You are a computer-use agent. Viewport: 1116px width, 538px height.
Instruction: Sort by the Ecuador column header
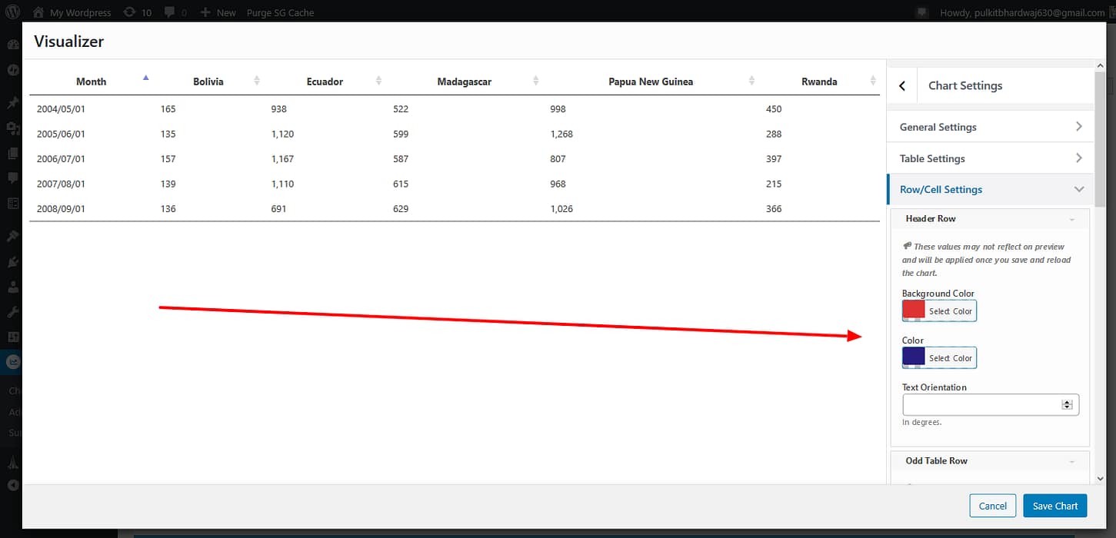pos(325,81)
